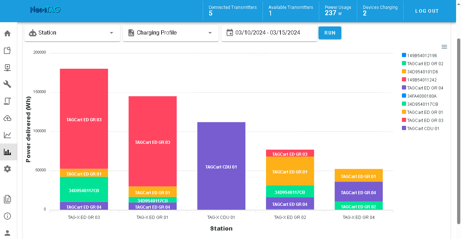Open the Charging Profile dropdown
This screenshot has width=461, height=239.
pos(171,33)
